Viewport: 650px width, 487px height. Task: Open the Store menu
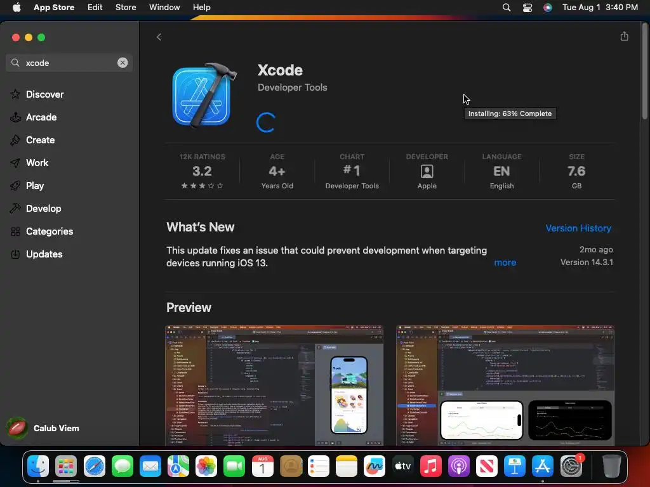[126, 7]
